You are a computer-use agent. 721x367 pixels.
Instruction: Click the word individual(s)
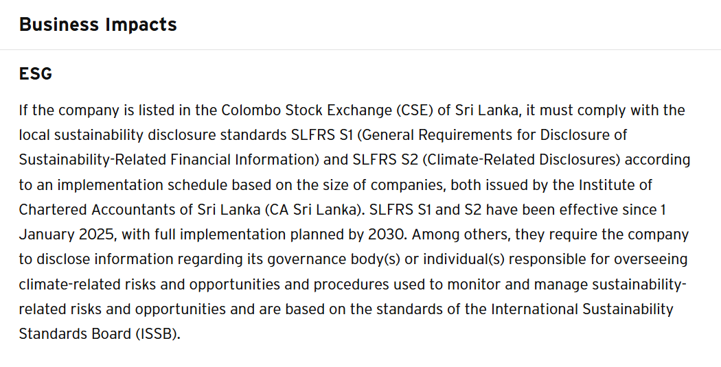(463, 259)
